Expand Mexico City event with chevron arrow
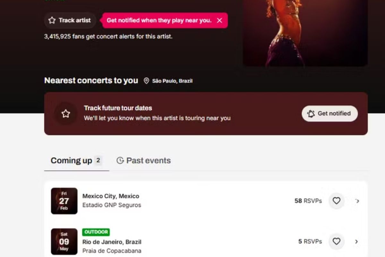 tap(357, 201)
